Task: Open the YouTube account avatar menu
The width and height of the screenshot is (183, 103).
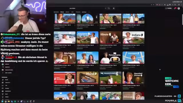Action: (x=179, y=8)
